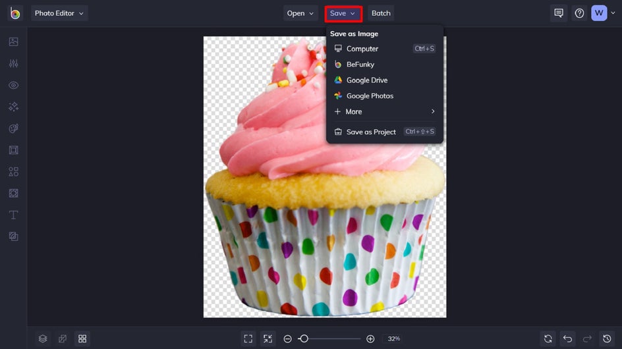This screenshot has width=622, height=349.
Task: Open the Artsy palette icon
Action: click(13, 128)
